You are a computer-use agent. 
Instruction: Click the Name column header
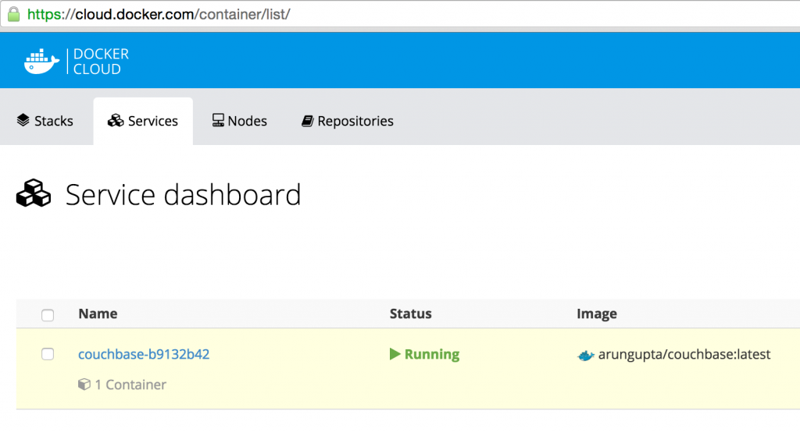coord(98,313)
